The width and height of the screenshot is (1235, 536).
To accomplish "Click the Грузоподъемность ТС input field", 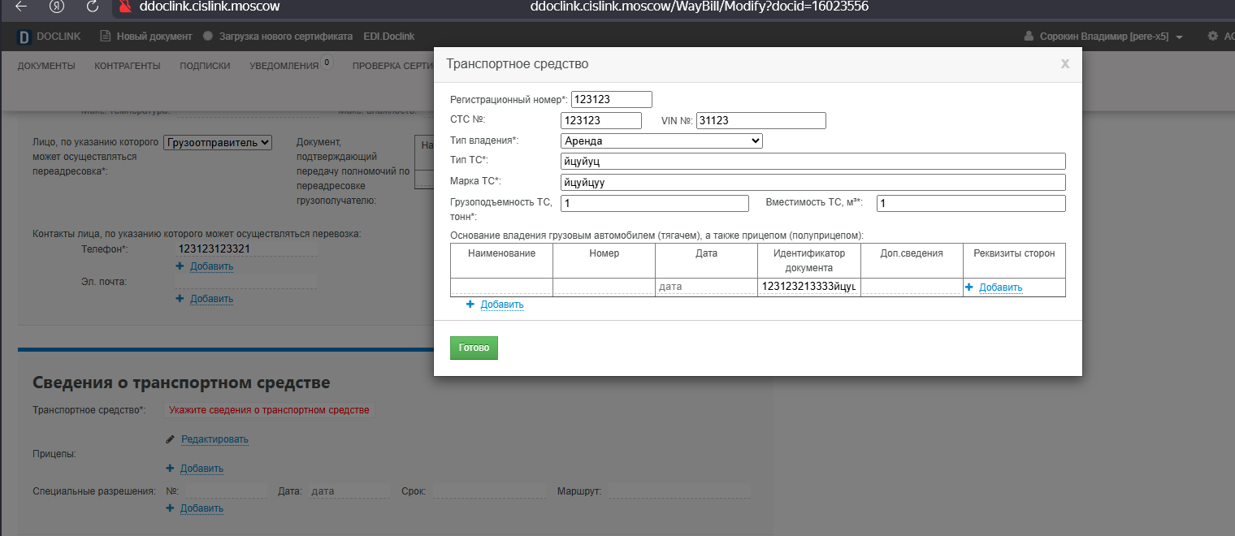I will pyautogui.click(x=655, y=203).
